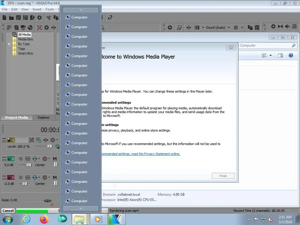The image size is (300, 225).
Task: Click Extract Audio from CD icon
Action: (30, 28)
